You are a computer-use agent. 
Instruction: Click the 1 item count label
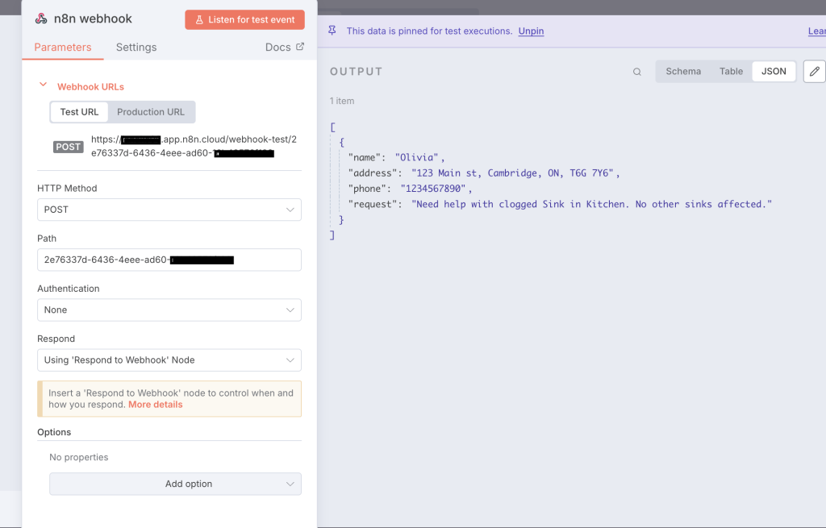(x=342, y=101)
